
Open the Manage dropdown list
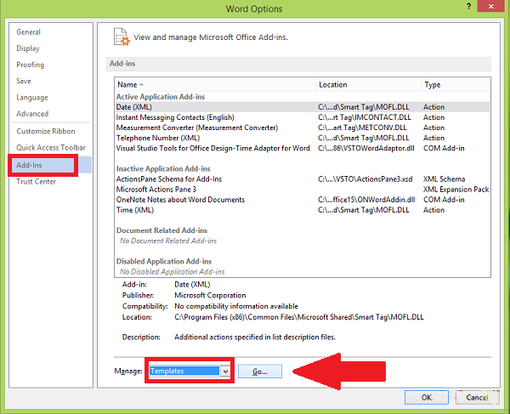pos(224,371)
